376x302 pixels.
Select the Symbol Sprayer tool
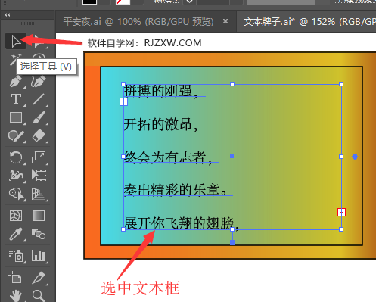pos(16,255)
